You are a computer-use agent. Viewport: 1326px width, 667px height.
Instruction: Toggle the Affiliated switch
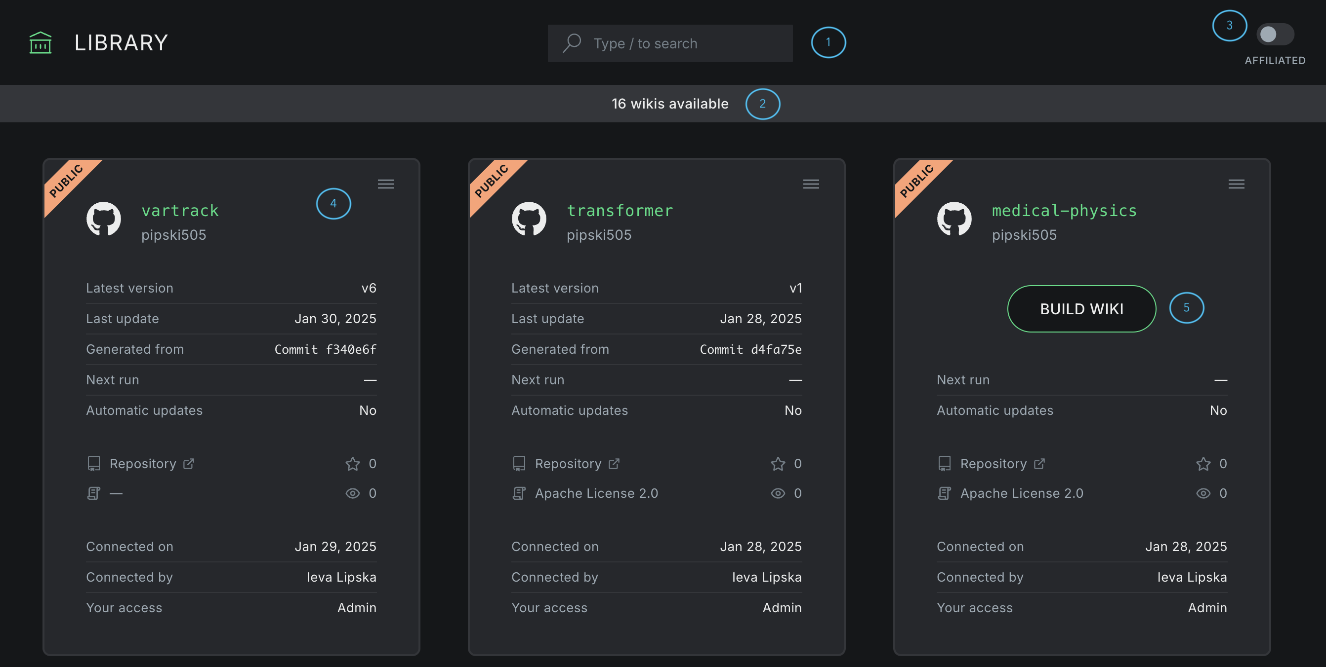point(1275,35)
